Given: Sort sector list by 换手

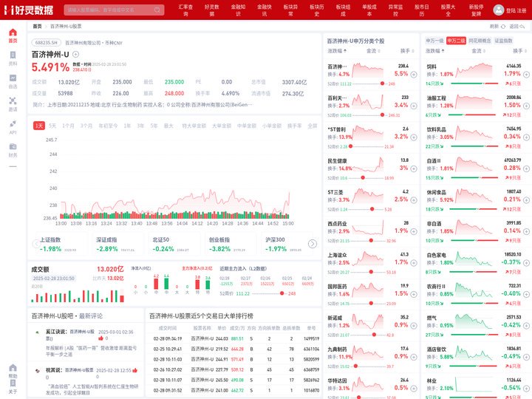Looking at the screenshot, I should tap(519, 51).
